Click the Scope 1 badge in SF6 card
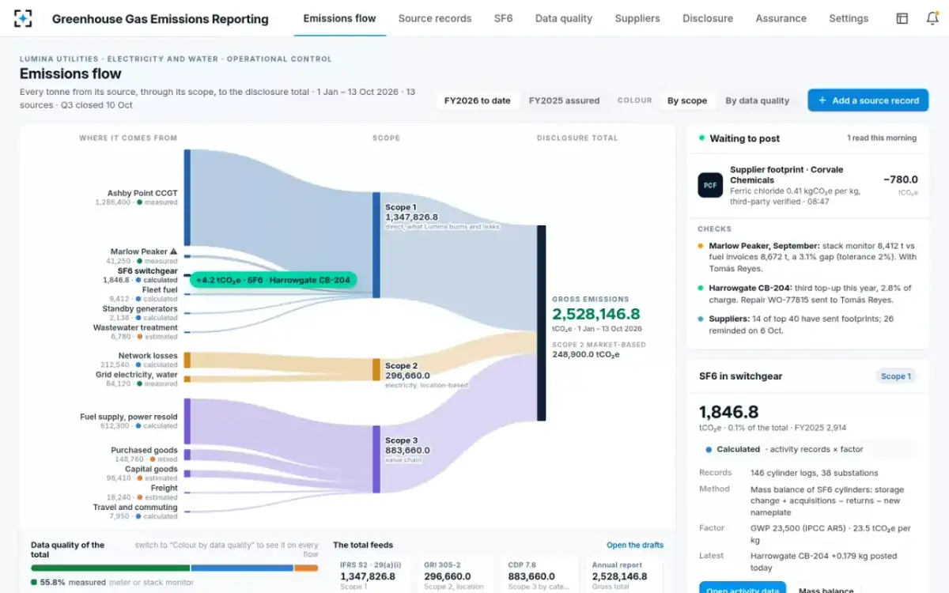The height and width of the screenshot is (593, 949). tap(896, 376)
